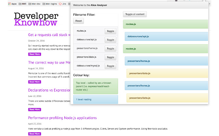The width and height of the screenshot is (219, 136).
Task: Click the green Top level colour key
Action: coord(95,86)
